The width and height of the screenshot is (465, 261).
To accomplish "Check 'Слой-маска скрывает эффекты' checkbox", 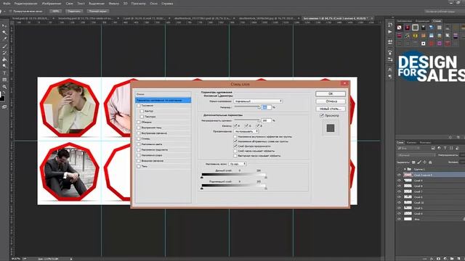I will pyautogui.click(x=235, y=151).
